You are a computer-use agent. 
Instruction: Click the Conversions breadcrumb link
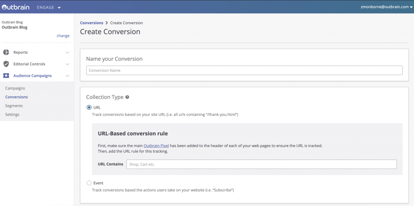pyautogui.click(x=91, y=23)
